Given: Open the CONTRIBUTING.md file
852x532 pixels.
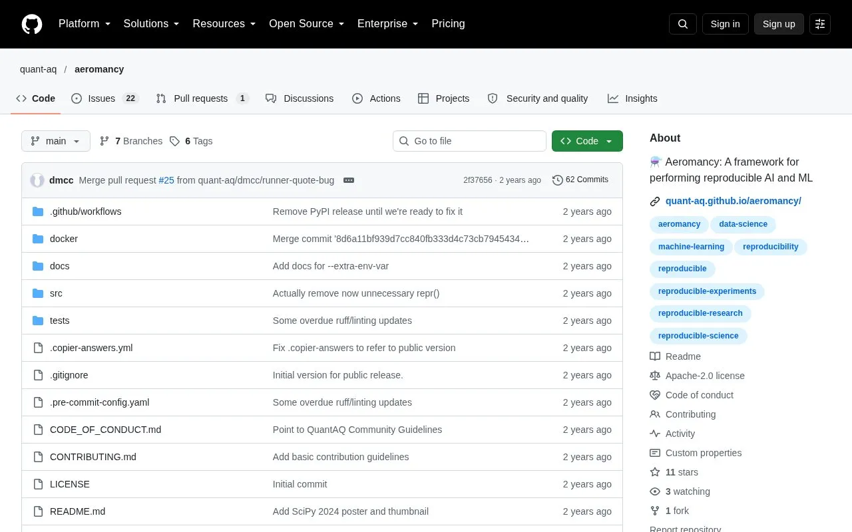Looking at the screenshot, I should pos(93,457).
